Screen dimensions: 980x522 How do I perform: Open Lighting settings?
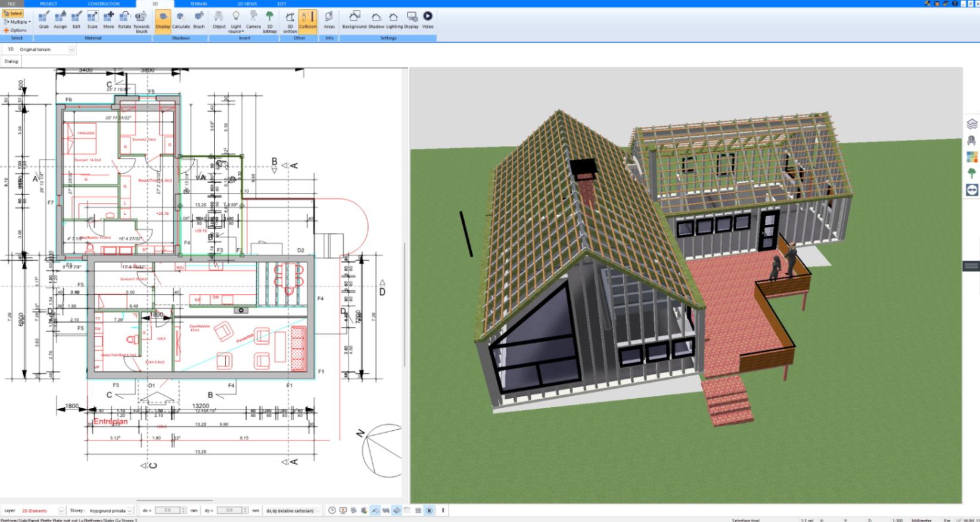coord(394,20)
